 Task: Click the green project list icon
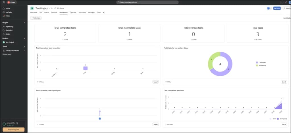(32, 8)
